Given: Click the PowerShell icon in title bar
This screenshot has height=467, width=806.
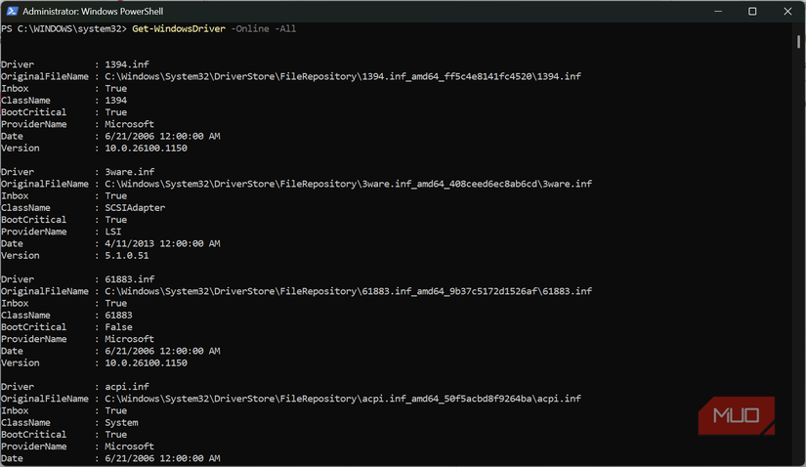Looking at the screenshot, I should [12, 11].
